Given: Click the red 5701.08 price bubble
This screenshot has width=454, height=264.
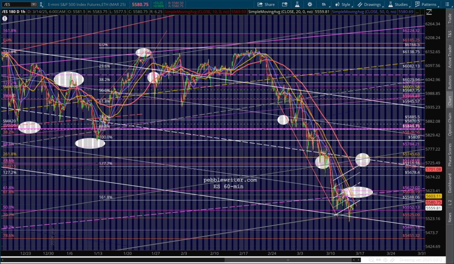Looking at the screenshot, I should (434, 169).
